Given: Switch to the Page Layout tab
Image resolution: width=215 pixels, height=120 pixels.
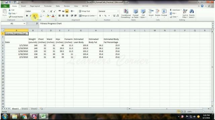Looking at the screenshot, I should tap(35, 6).
